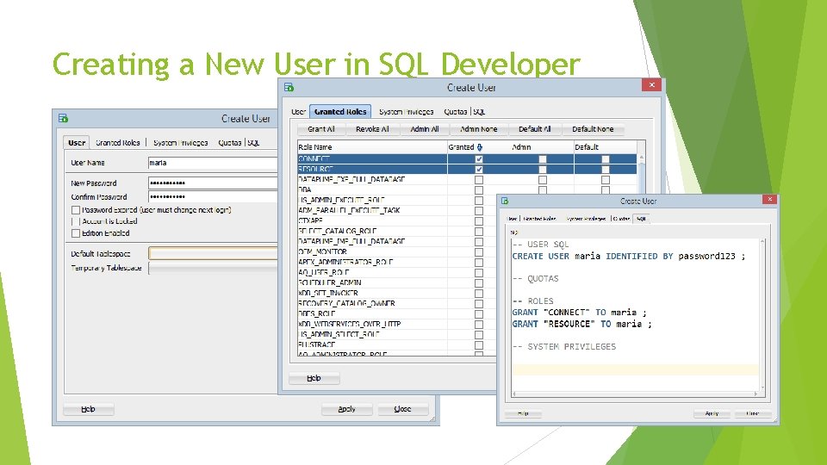Select highlighted Granted Roles tab in middle dialog
Screen dimensions: 827x465
coord(340,111)
